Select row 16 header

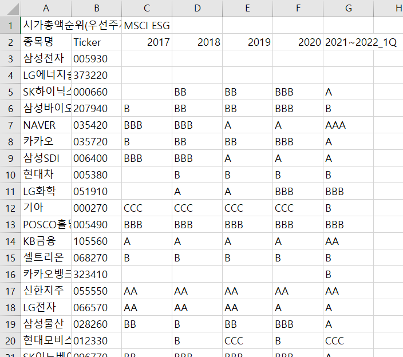(10, 274)
